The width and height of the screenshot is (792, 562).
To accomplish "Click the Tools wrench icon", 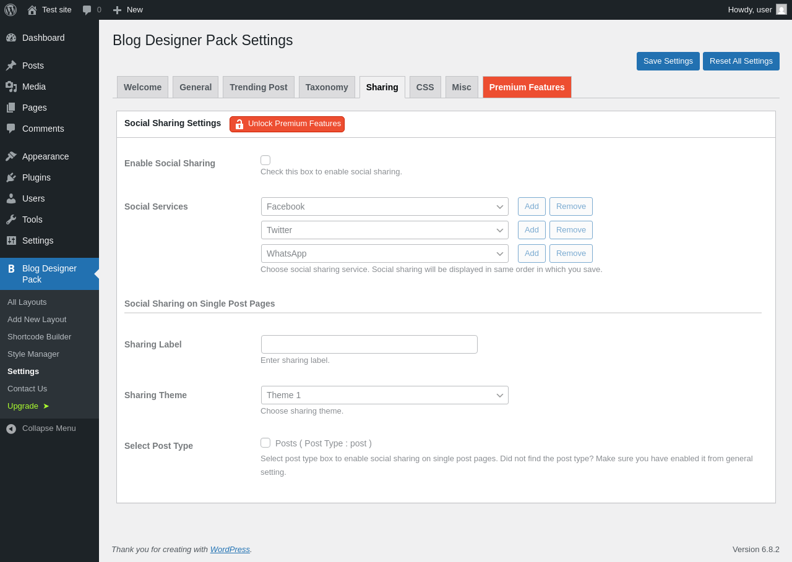I will (11, 219).
